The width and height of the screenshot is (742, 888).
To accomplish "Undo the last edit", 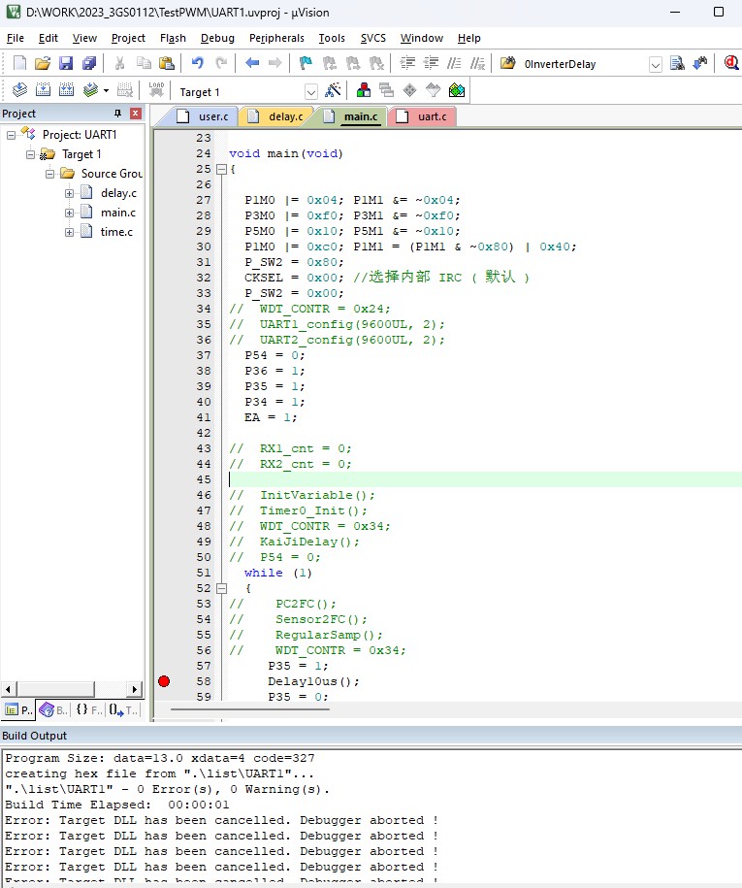I will [197, 63].
